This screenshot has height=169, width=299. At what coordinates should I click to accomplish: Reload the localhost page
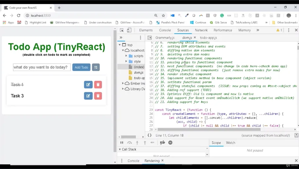pos(19,15)
